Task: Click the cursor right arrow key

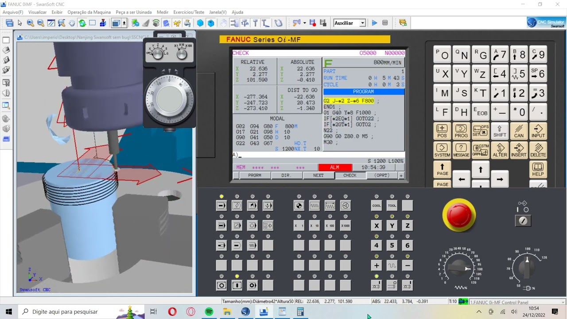Action: 500,179
